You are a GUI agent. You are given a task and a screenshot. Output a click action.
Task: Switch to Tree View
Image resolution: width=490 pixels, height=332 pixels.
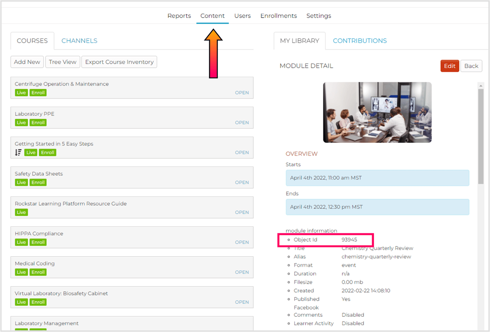(x=62, y=62)
